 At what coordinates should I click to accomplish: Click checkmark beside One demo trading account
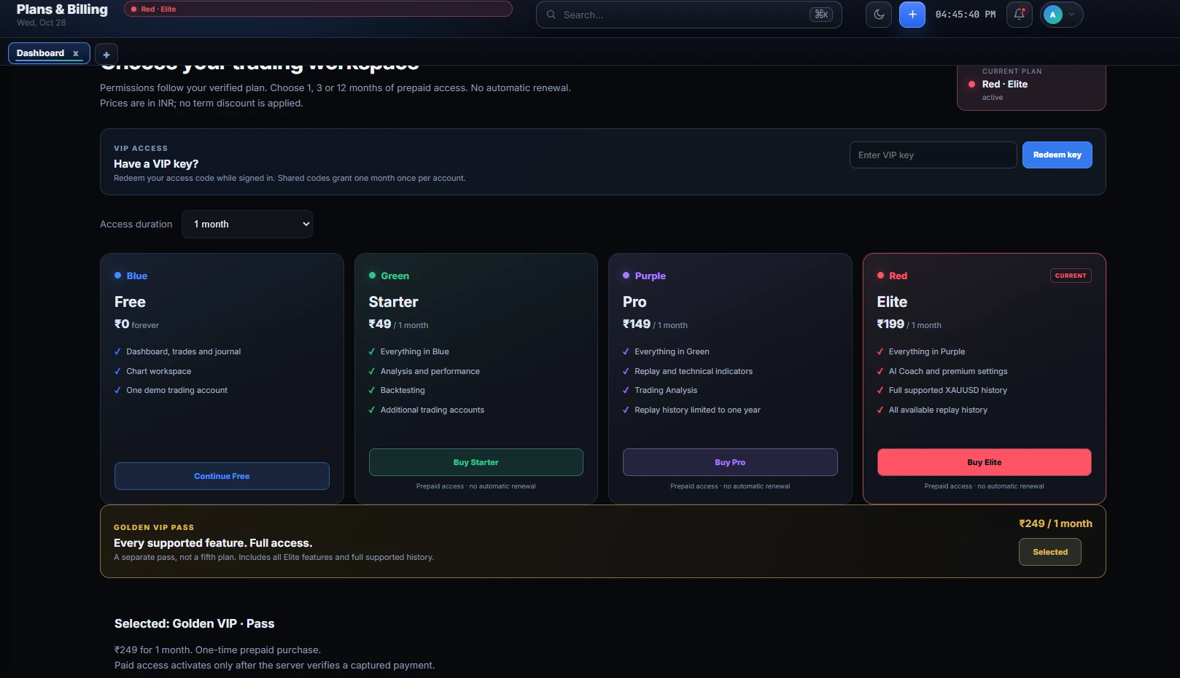(x=117, y=391)
